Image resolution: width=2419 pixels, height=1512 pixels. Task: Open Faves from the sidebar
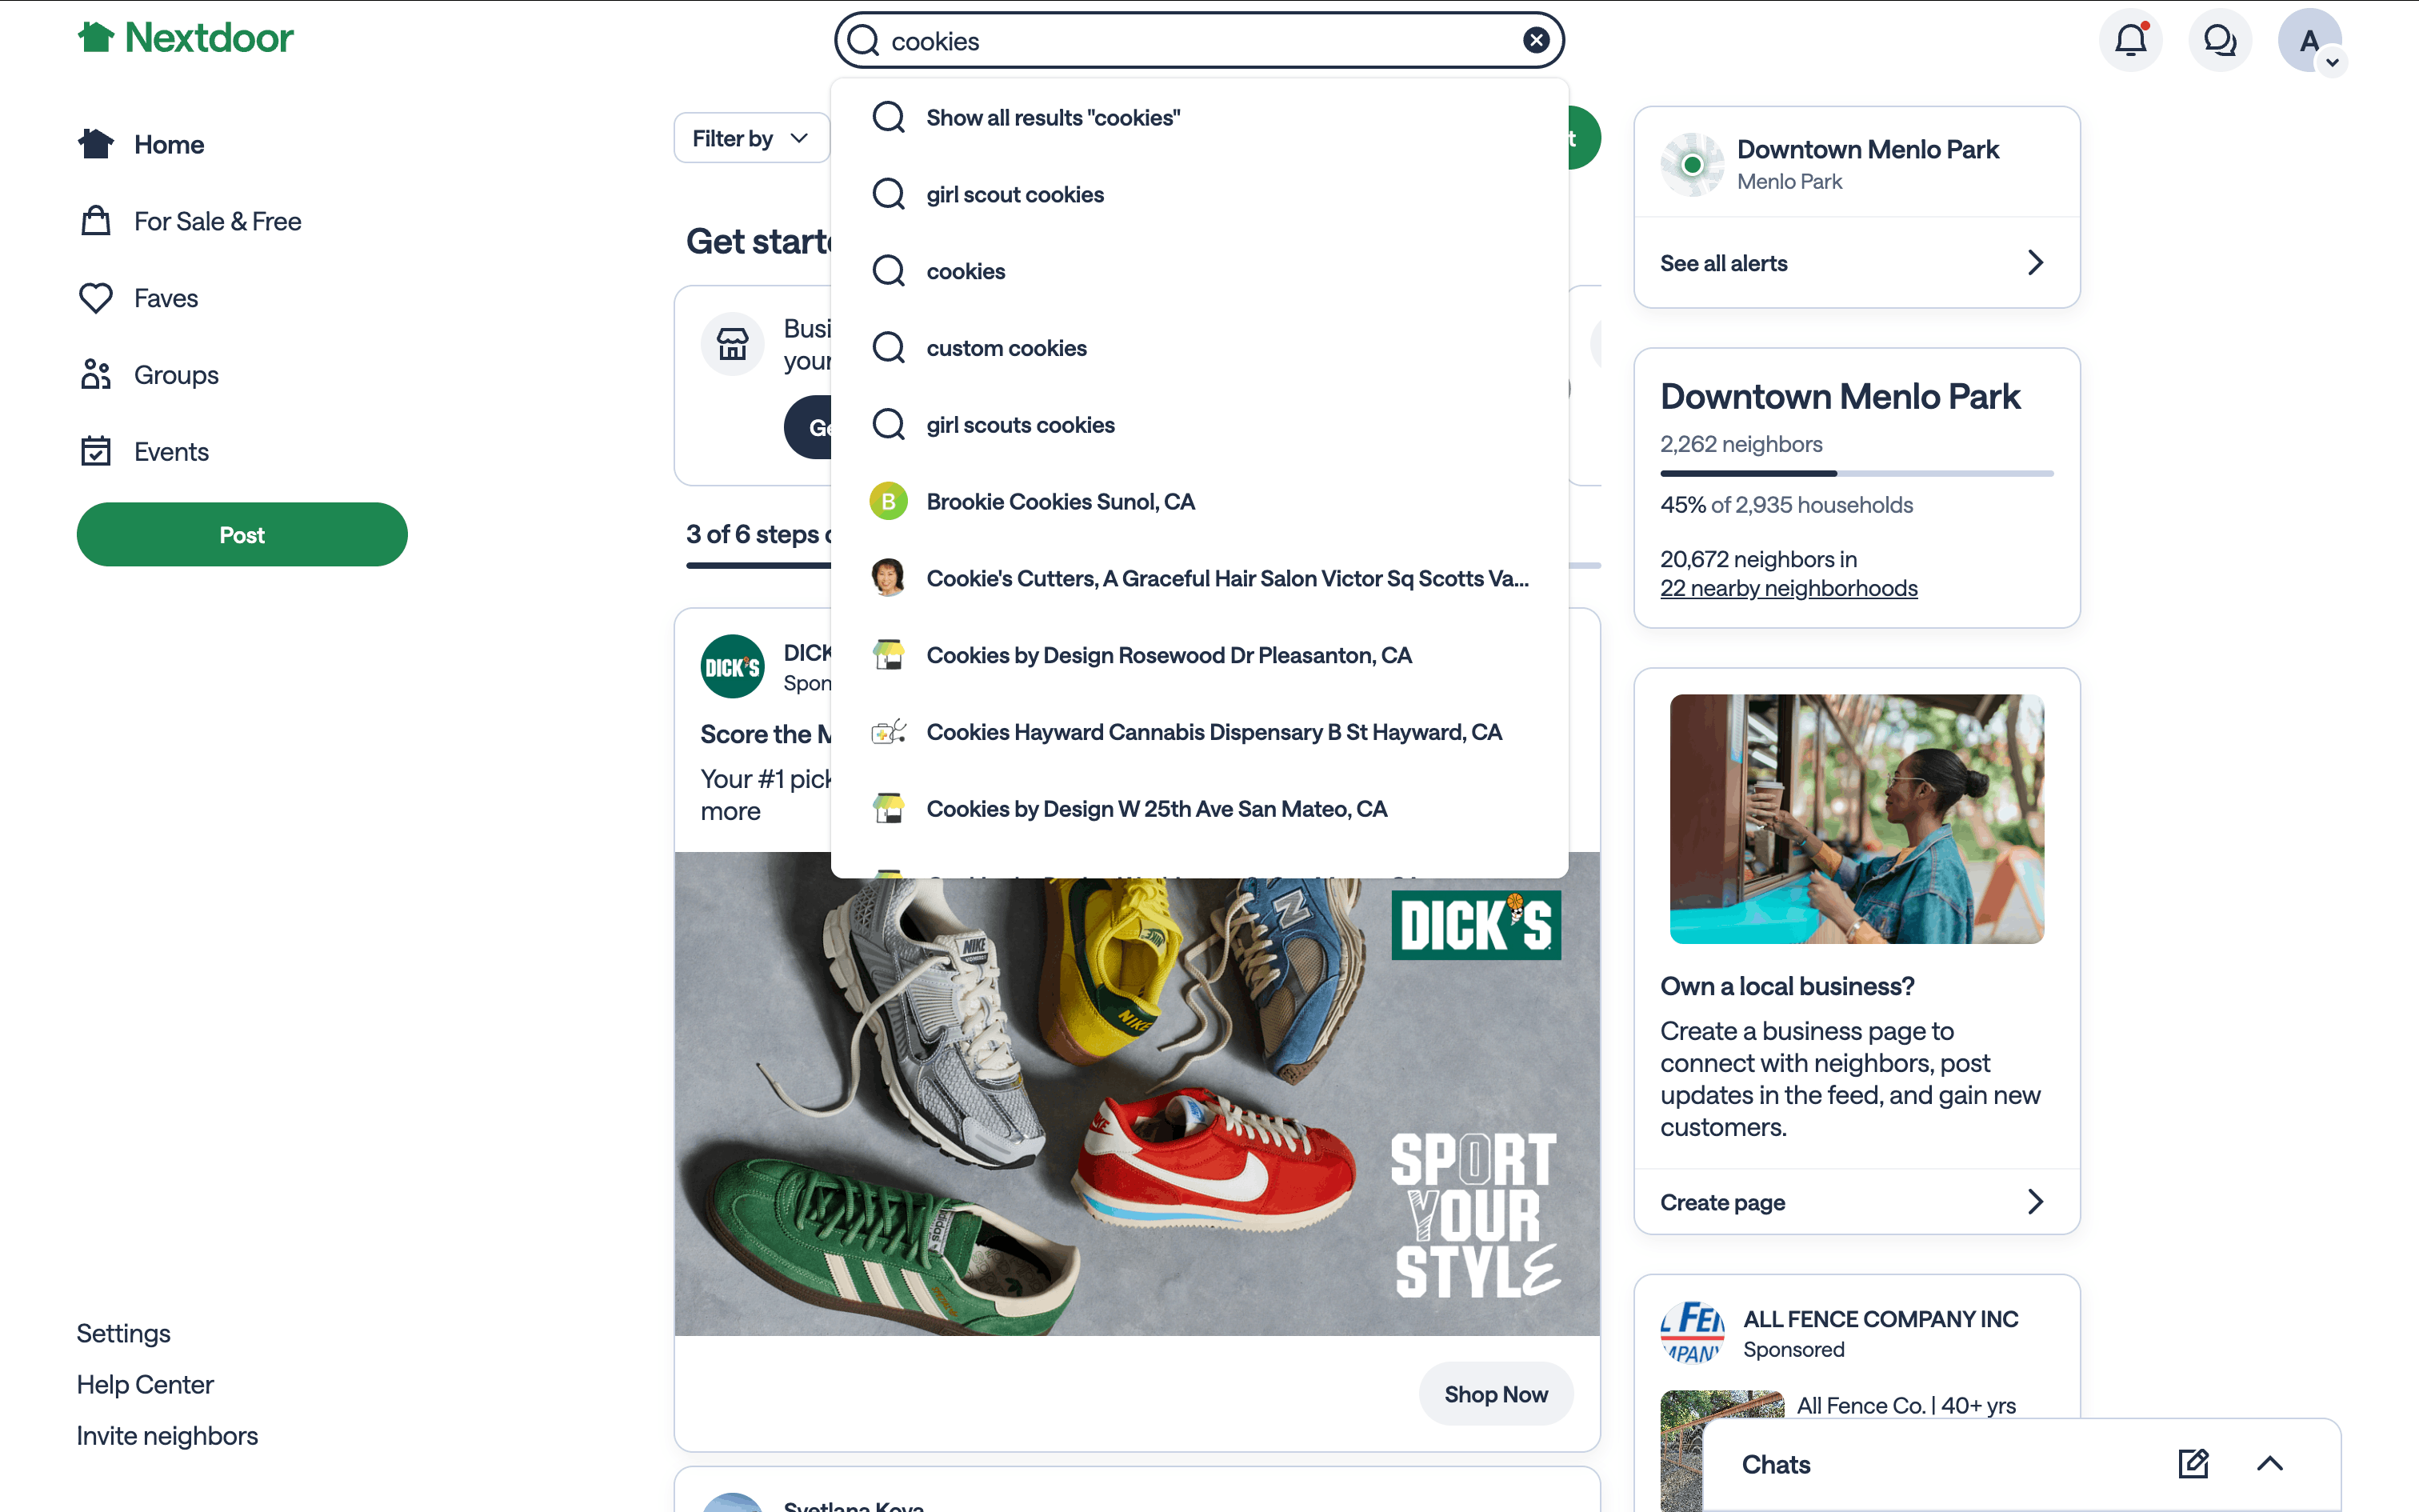165,298
